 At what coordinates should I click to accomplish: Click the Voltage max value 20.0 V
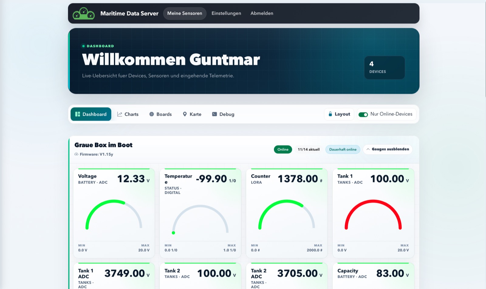144,250
